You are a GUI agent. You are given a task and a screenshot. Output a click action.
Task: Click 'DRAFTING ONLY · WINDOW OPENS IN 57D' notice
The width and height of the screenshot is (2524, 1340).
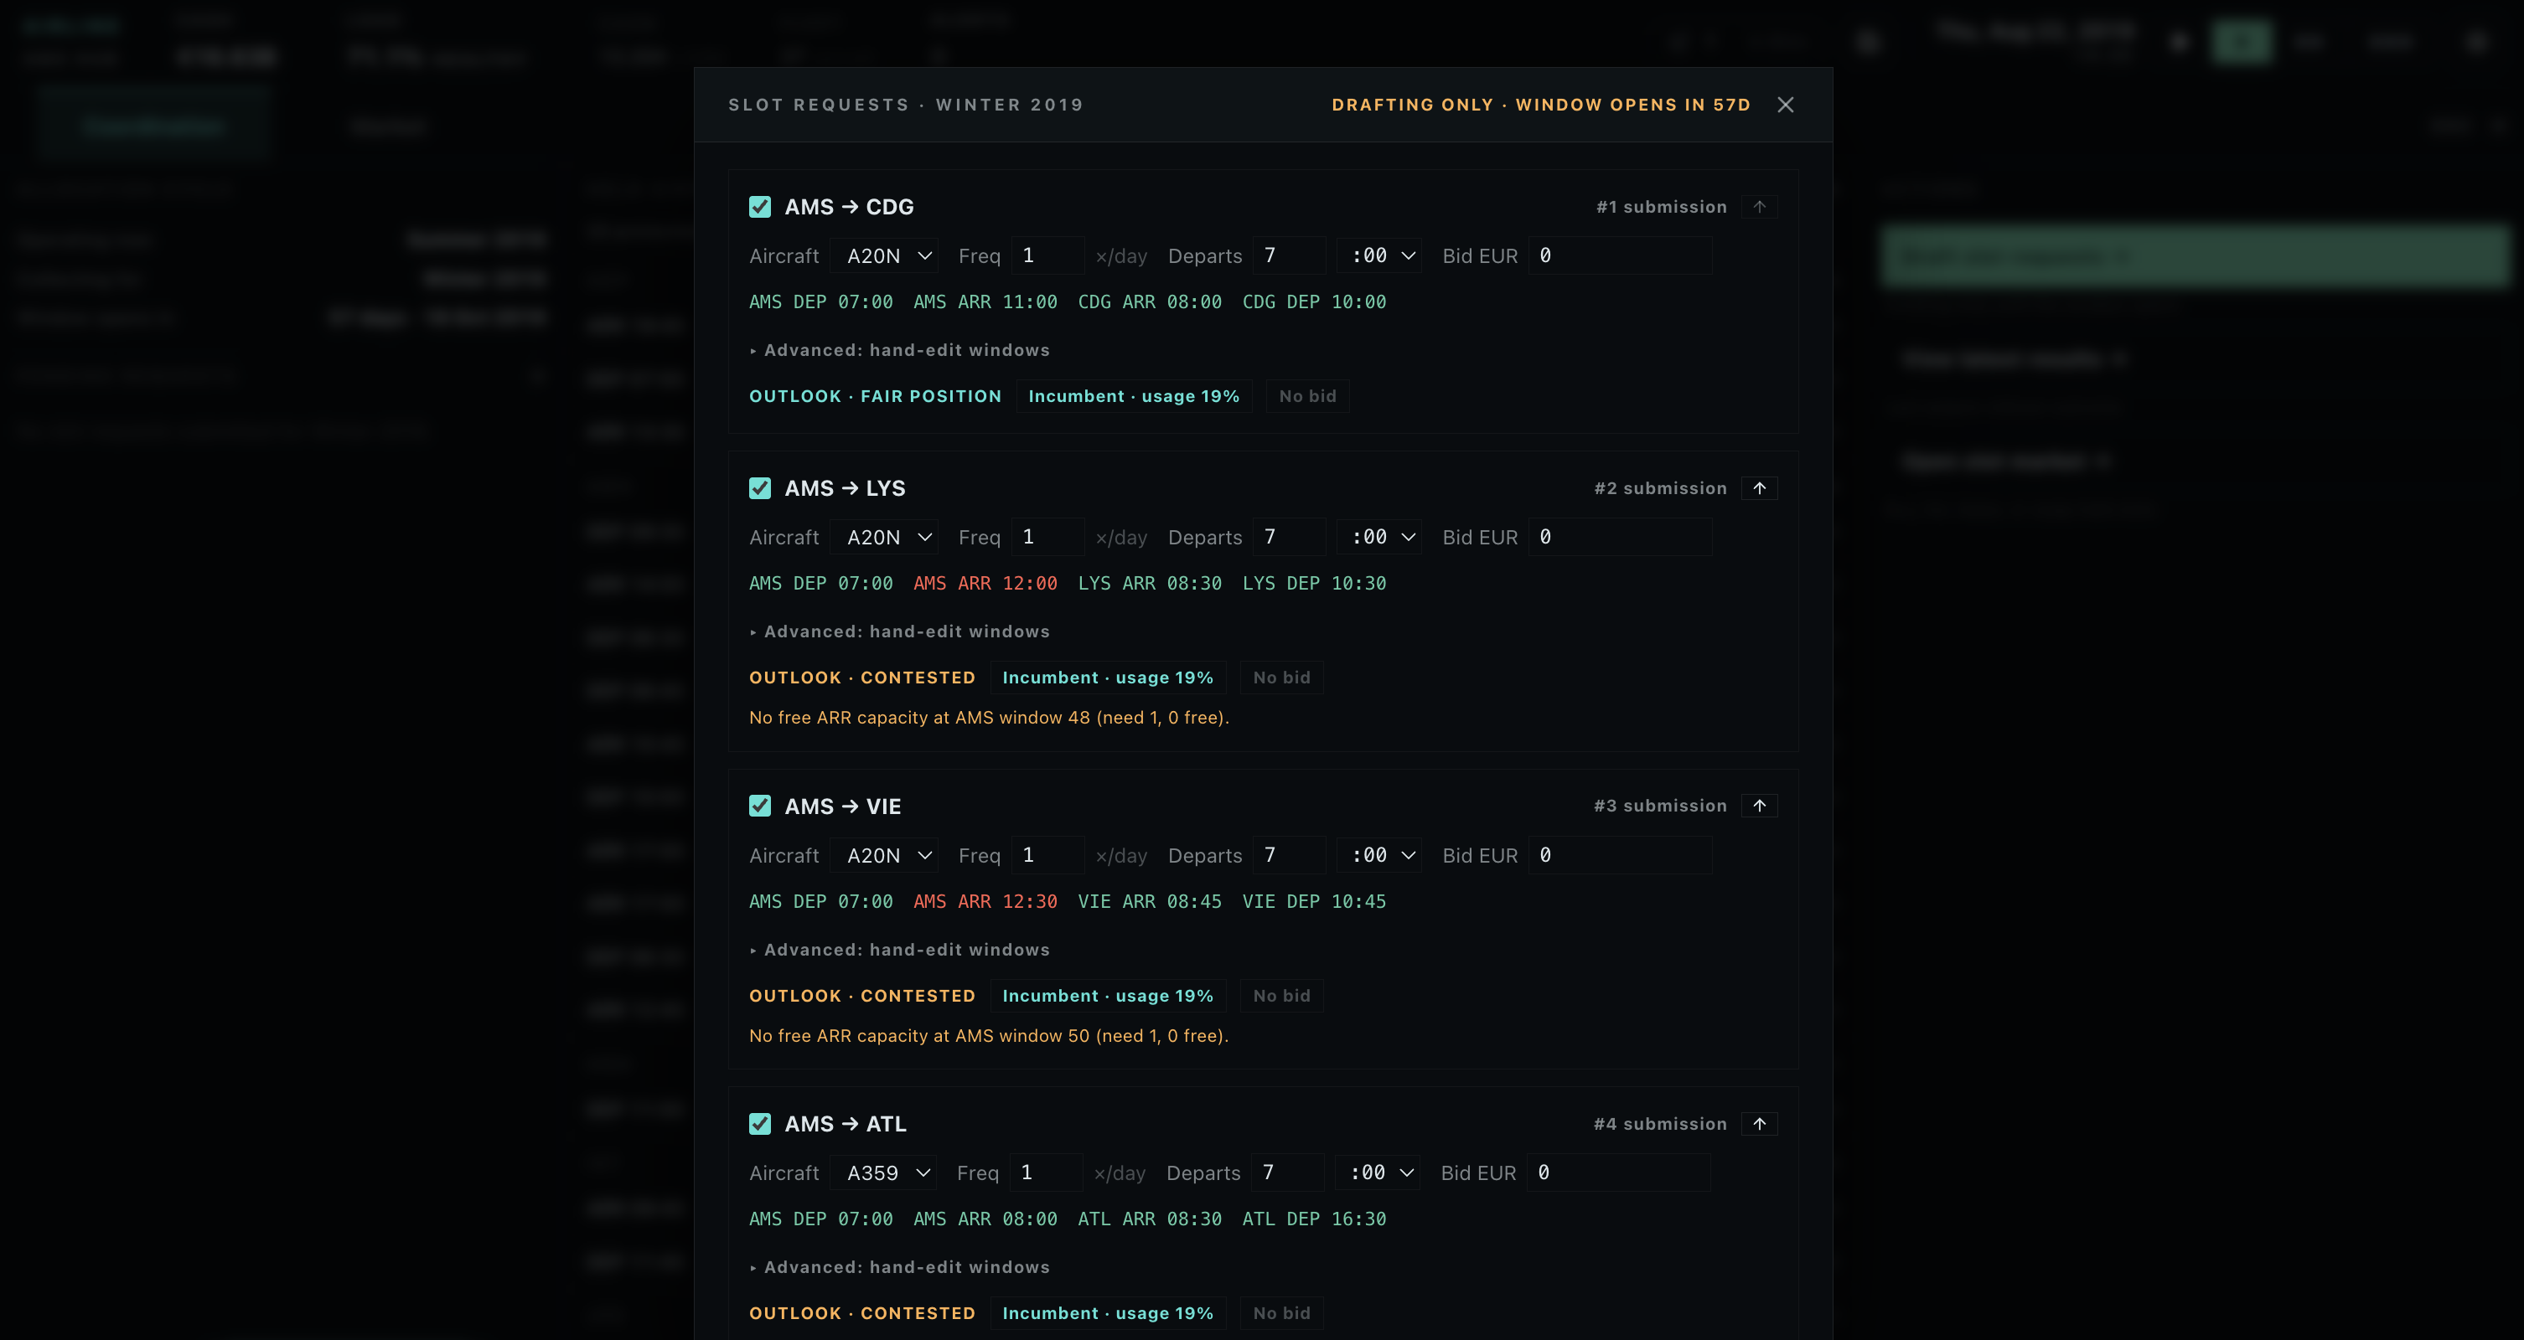point(1540,105)
